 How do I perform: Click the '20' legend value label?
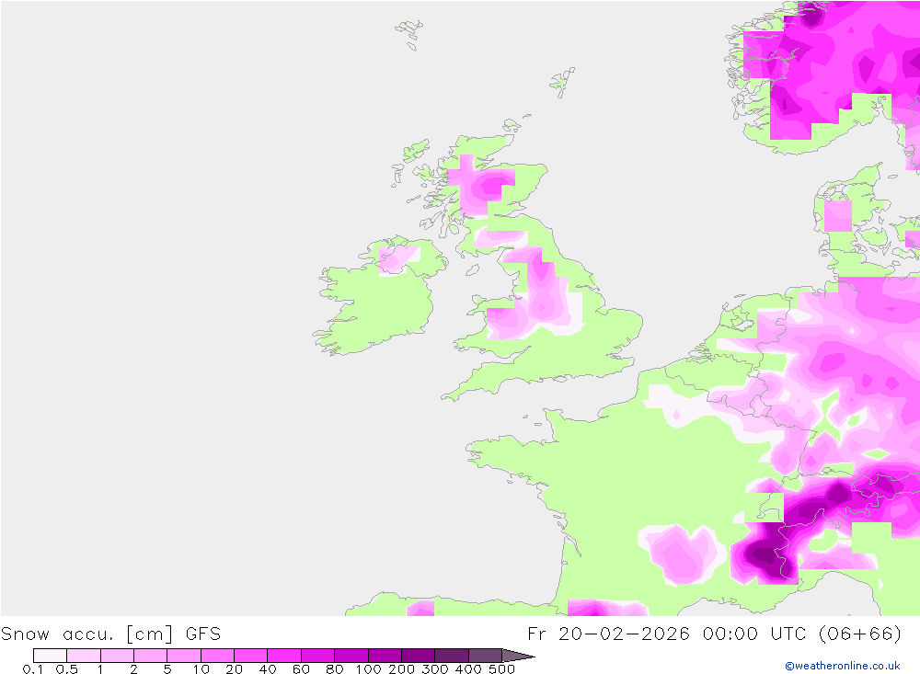click(234, 669)
